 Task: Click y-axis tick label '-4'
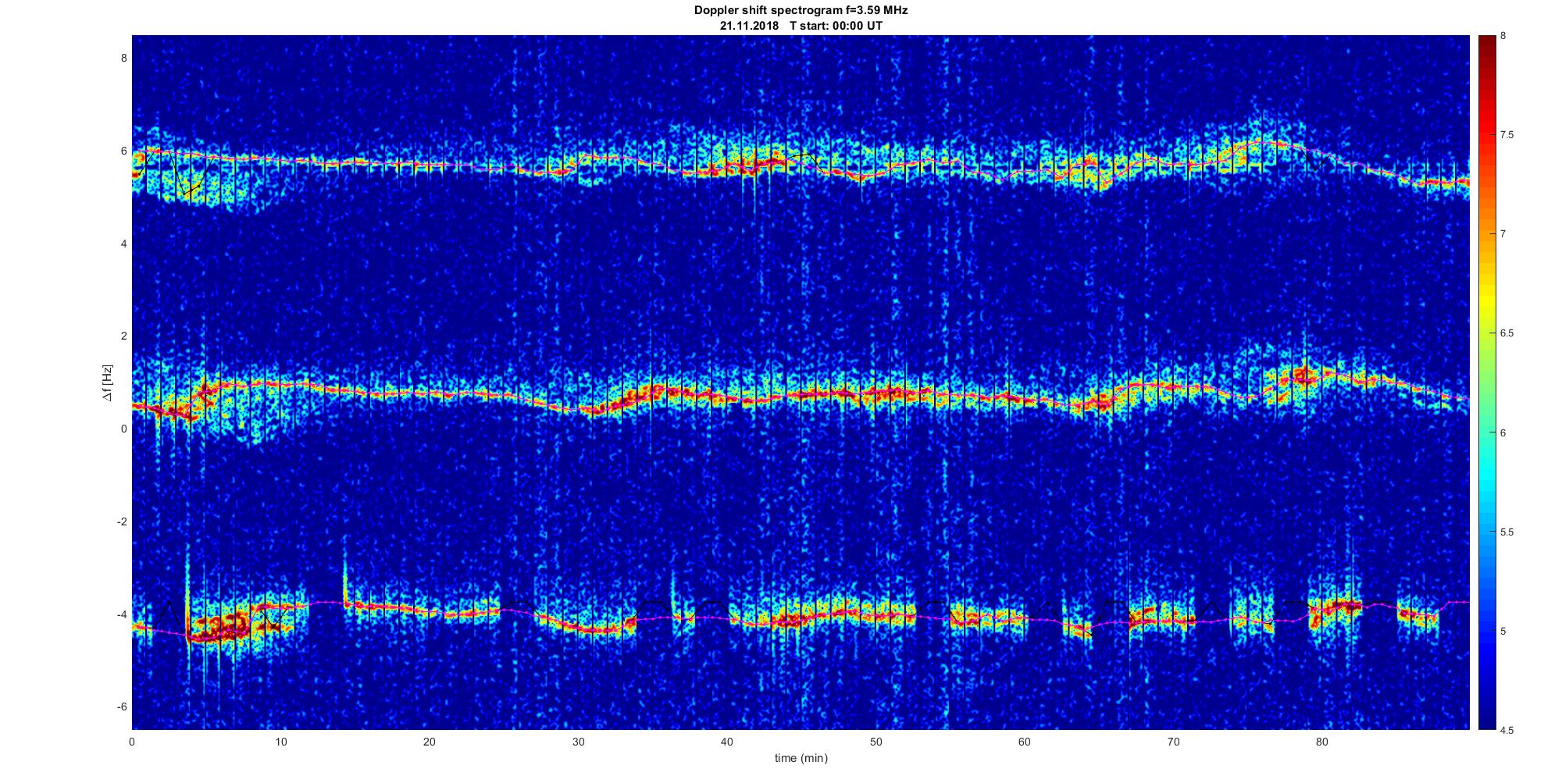pyautogui.click(x=121, y=614)
